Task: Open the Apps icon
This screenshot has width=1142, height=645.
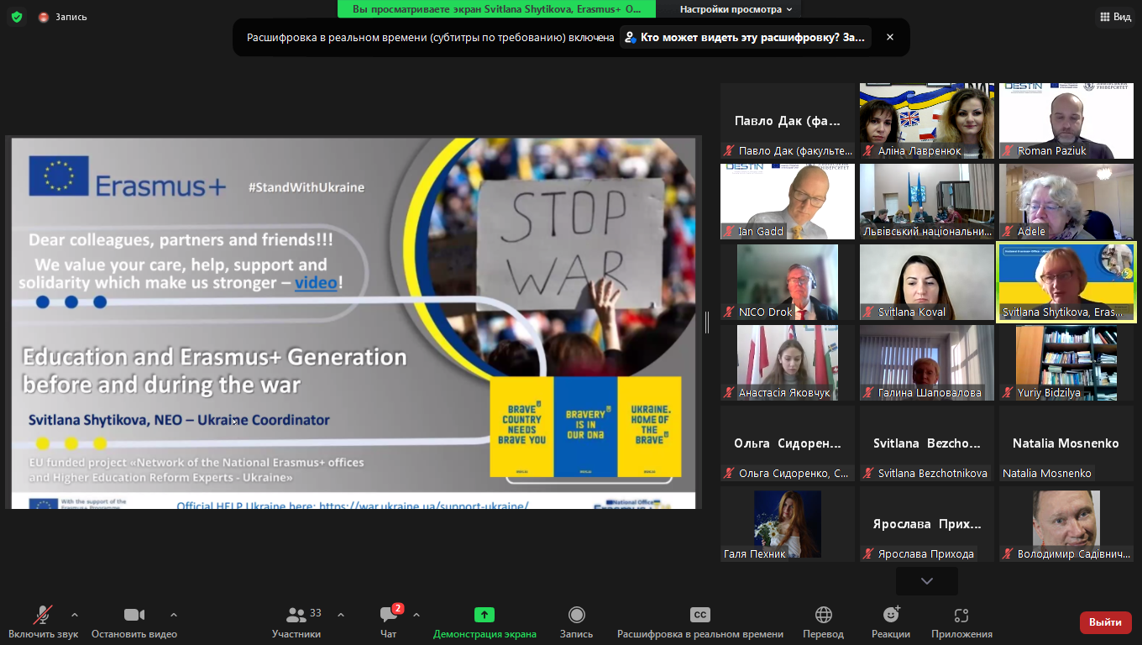Action: coord(961,616)
